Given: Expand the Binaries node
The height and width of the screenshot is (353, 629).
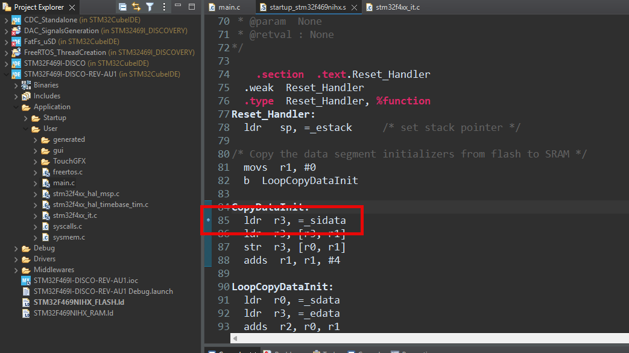Looking at the screenshot, I should 16,84.
